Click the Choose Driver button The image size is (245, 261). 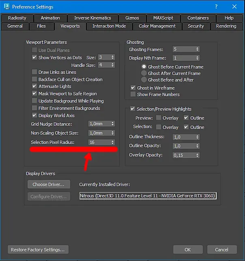[49, 184]
